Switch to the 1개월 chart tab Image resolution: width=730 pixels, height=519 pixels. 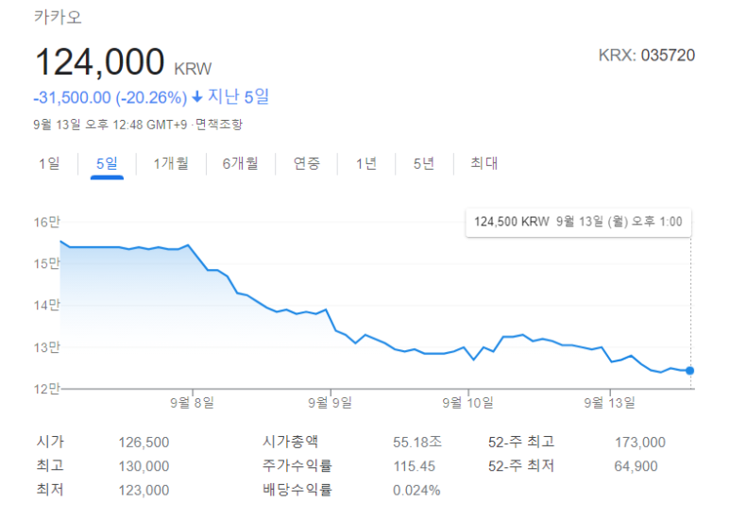171,163
